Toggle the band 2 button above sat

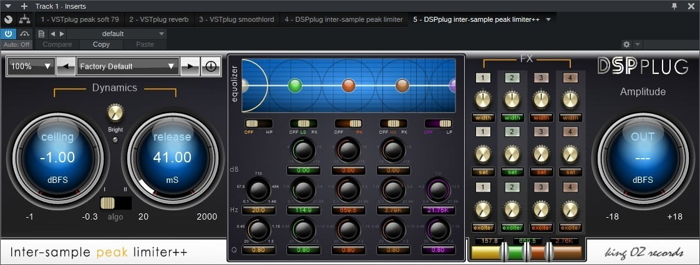pos(512,132)
